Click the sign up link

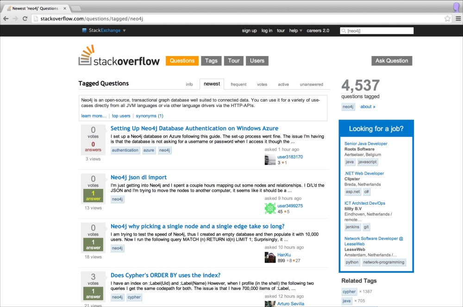(x=249, y=31)
